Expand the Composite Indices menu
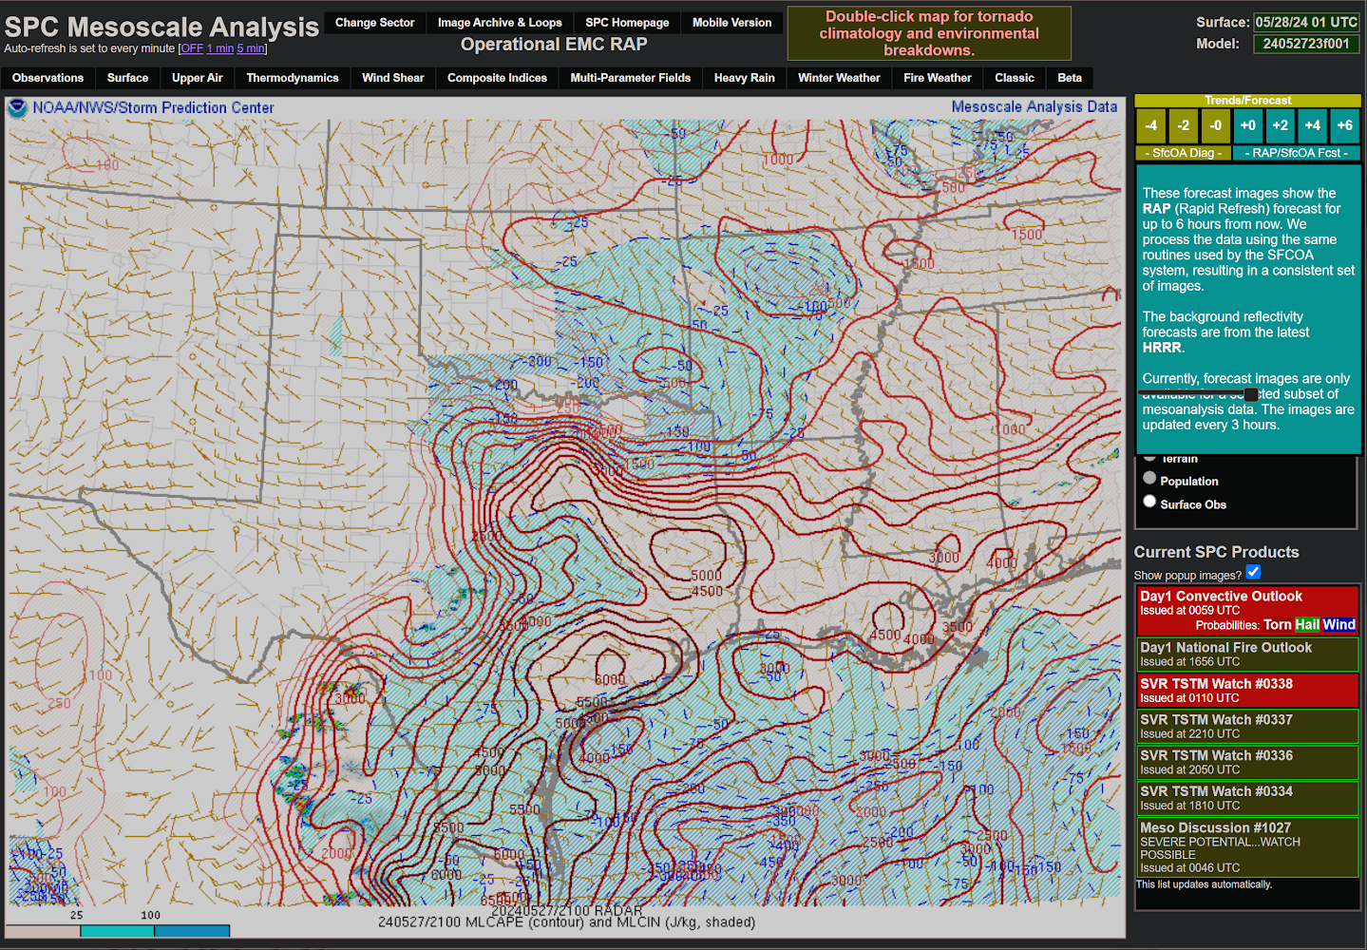 (x=497, y=78)
